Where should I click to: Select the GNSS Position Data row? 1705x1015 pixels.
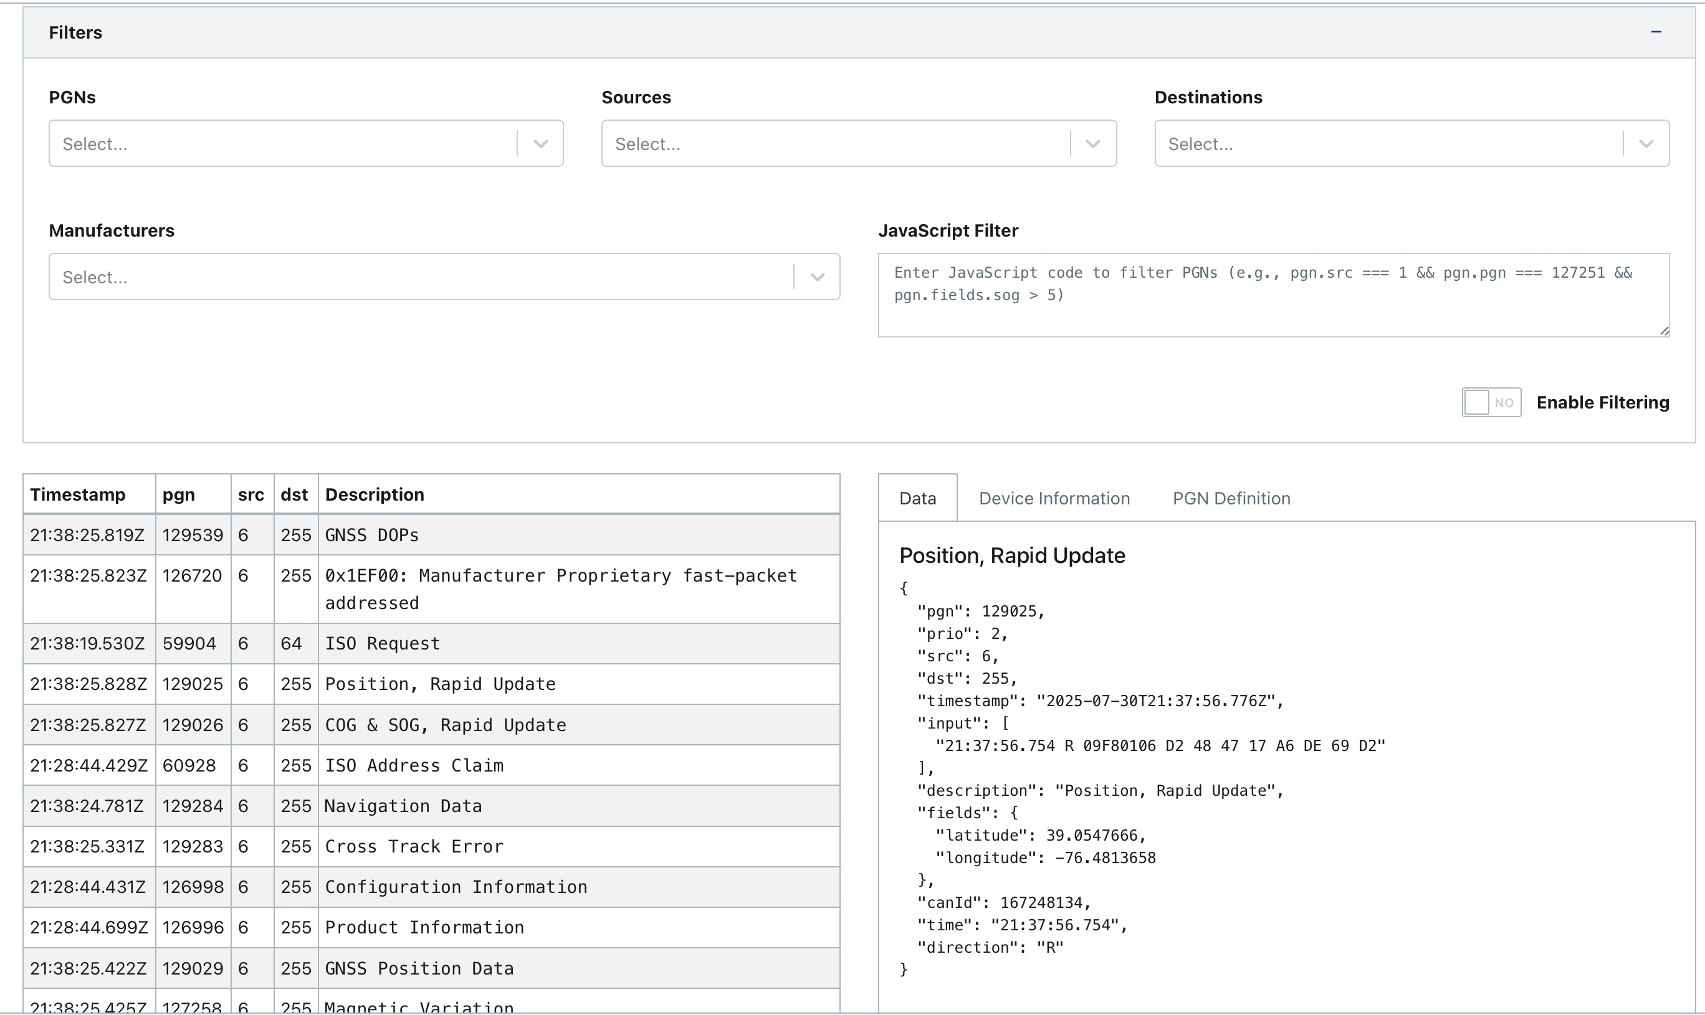click(431, 968)
